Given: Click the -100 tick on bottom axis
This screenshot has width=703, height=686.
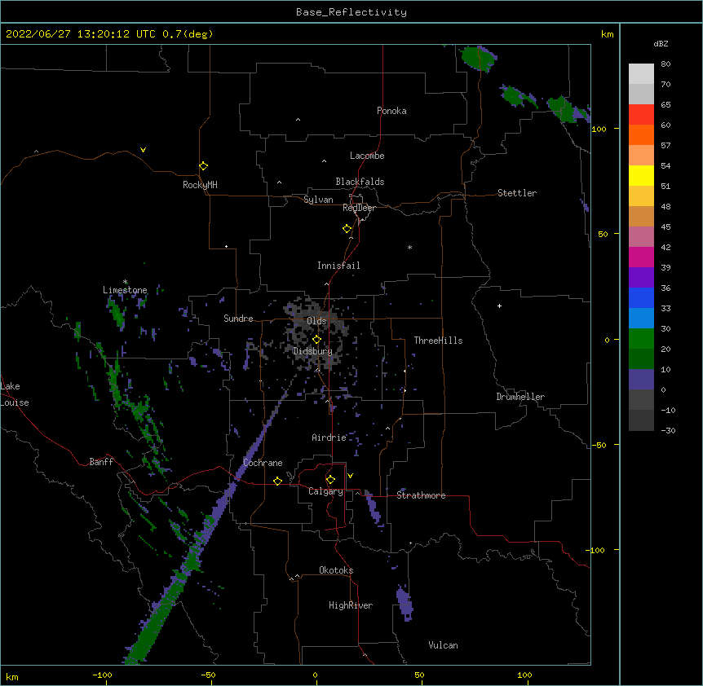Looking at the screenshot, I should tap(102, 675).
